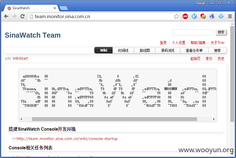236x158 pixels.
Task: Click the wiki breadcrumb link
Action: 8,59
